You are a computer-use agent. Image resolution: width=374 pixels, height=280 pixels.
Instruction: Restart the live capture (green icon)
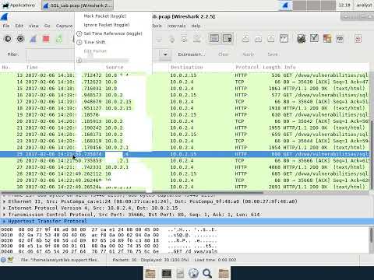point(59,39)
